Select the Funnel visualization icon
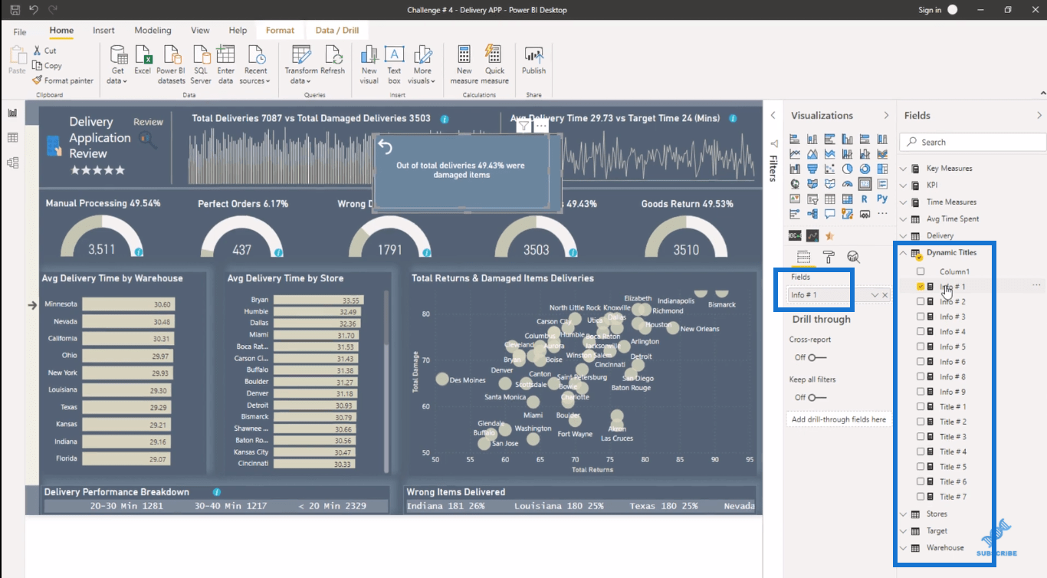The height and width of the screenshot is (578, 1047). pos(812,169)
